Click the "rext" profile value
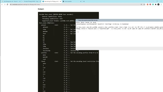163x92 pixels. [x=44, y=59]
